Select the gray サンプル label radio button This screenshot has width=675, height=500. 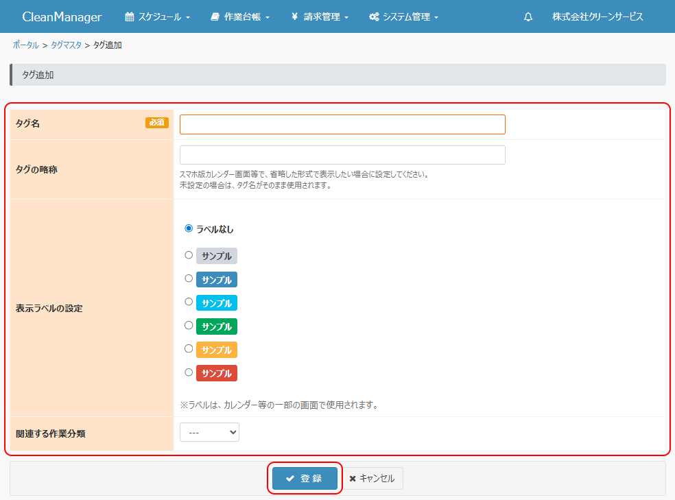point(189,255)
